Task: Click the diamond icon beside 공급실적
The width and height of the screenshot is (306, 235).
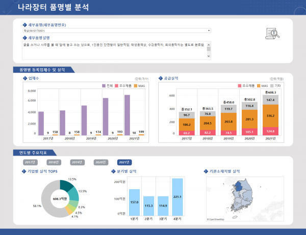Action: [160, 78]
